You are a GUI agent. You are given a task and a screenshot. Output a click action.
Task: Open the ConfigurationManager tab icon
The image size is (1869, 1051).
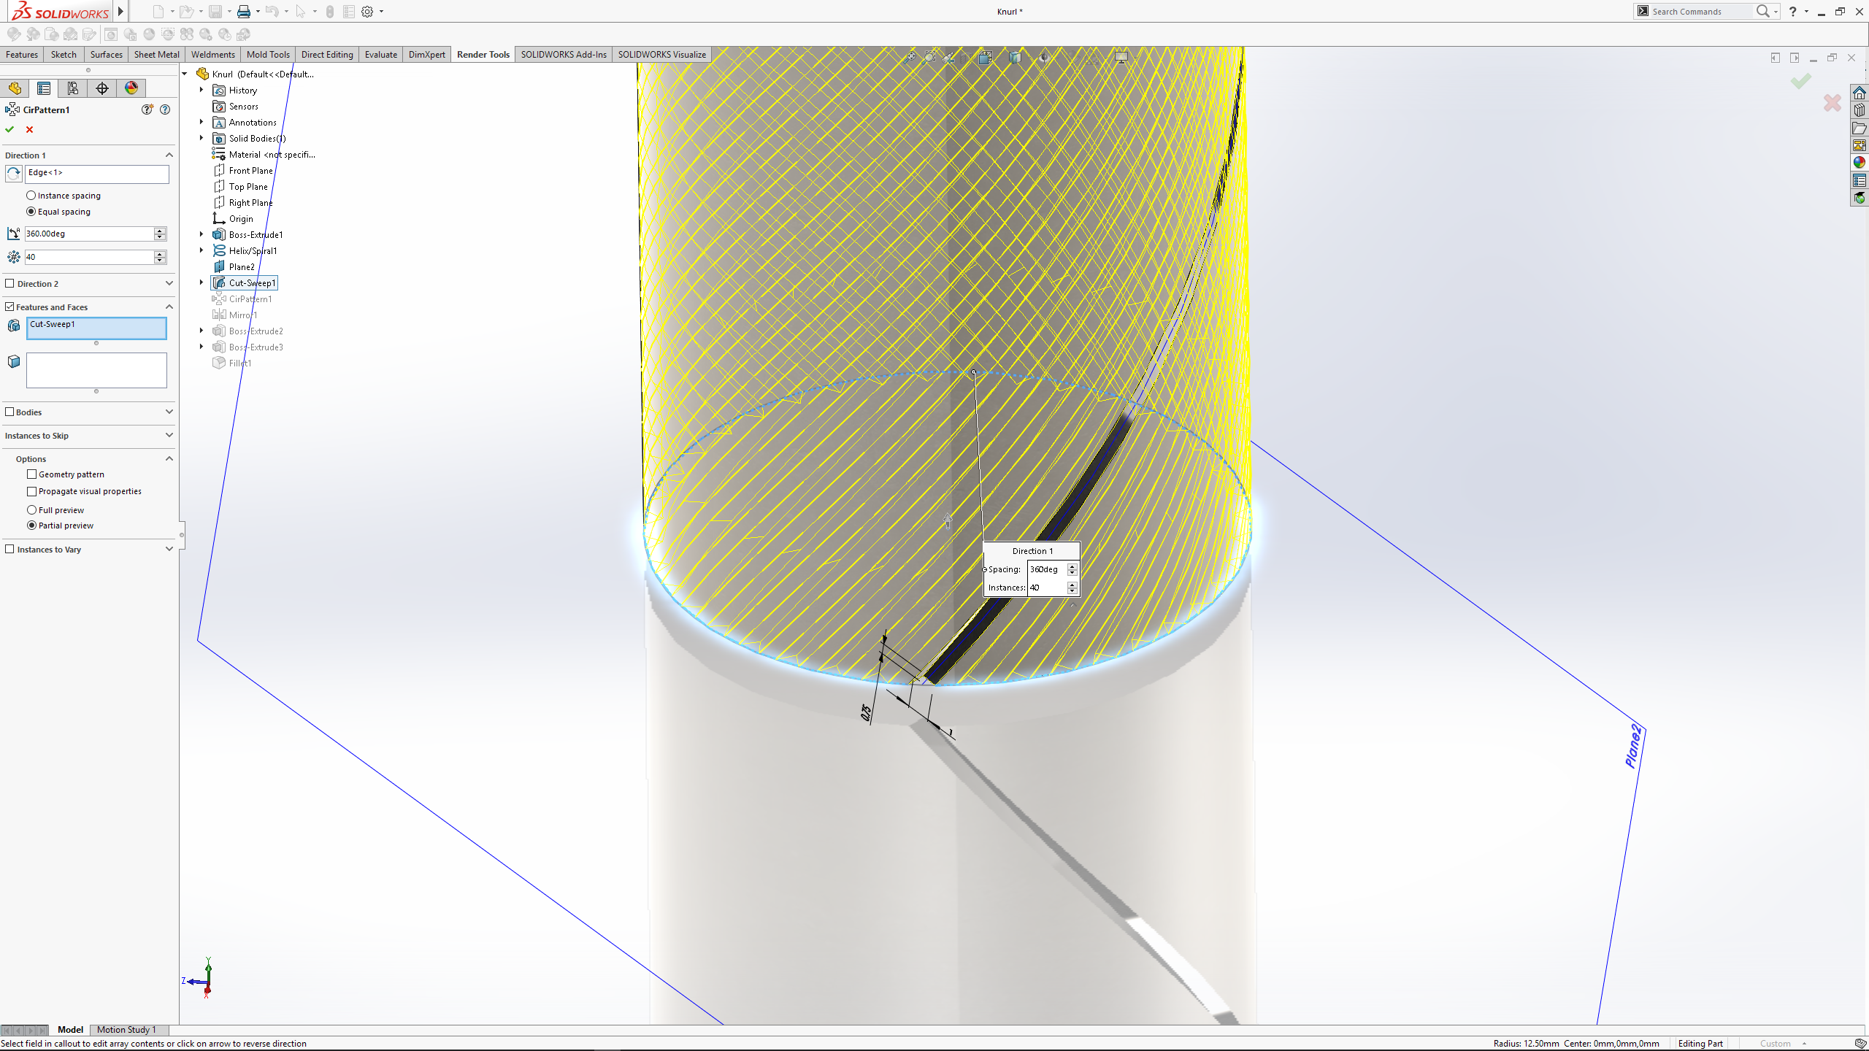73,88
